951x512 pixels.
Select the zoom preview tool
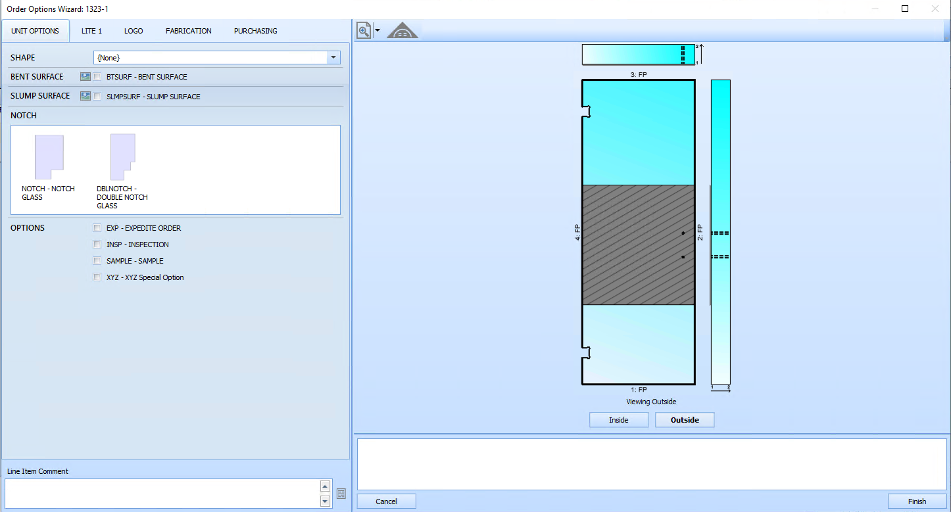click(364, 30)
